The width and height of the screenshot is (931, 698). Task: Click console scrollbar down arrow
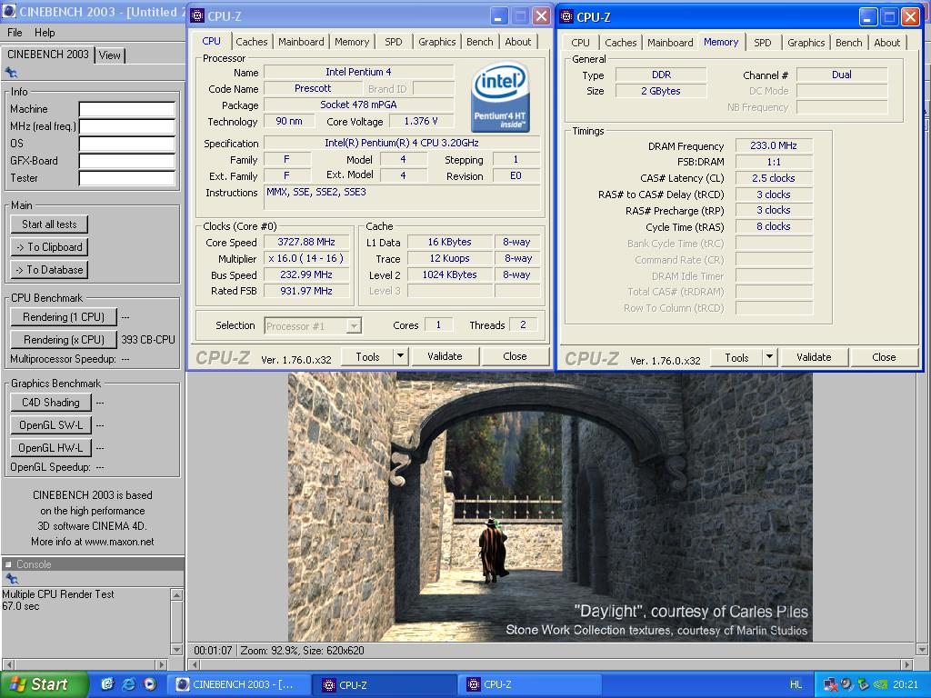pos(176,649)
